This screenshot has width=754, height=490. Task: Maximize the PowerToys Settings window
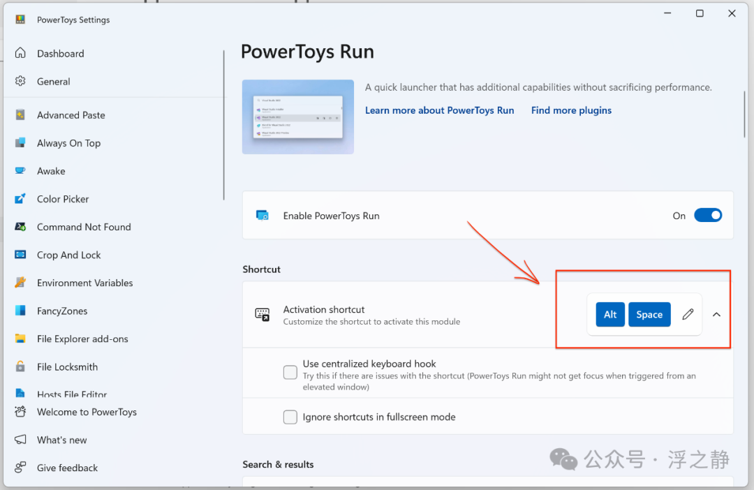point(700,13)
